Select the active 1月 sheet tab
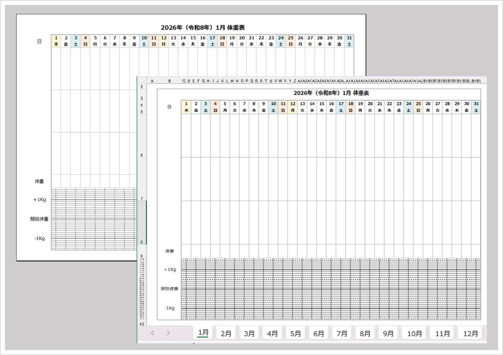 click(203, 333)
